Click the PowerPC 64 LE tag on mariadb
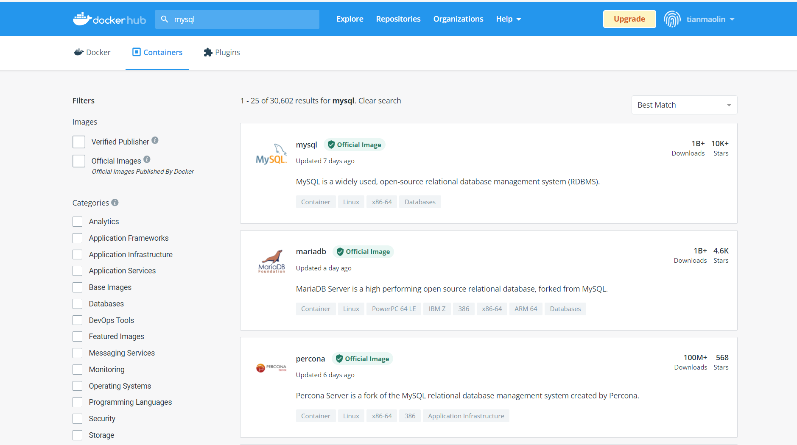The width and height of the screenshot is (797, 445). tap(394, 309)
